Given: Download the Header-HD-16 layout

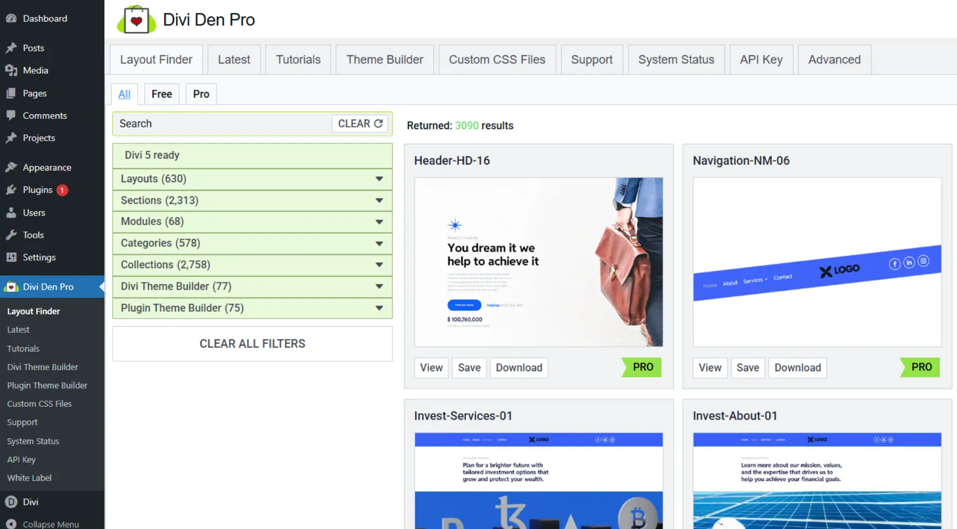Looking at the screenshot, I should point(518,368).
